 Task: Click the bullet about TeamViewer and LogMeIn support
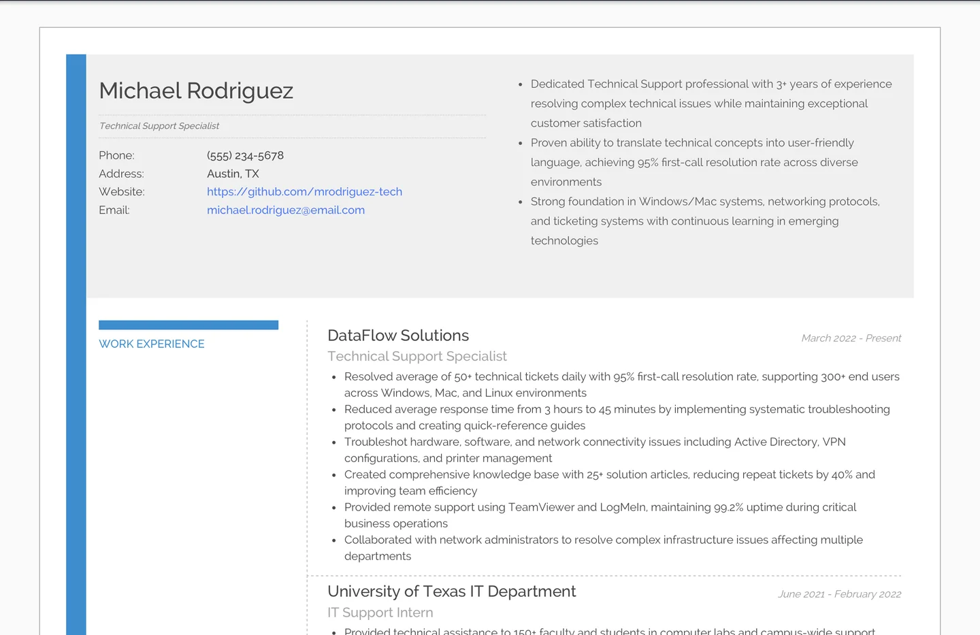[x=600, y=515]
